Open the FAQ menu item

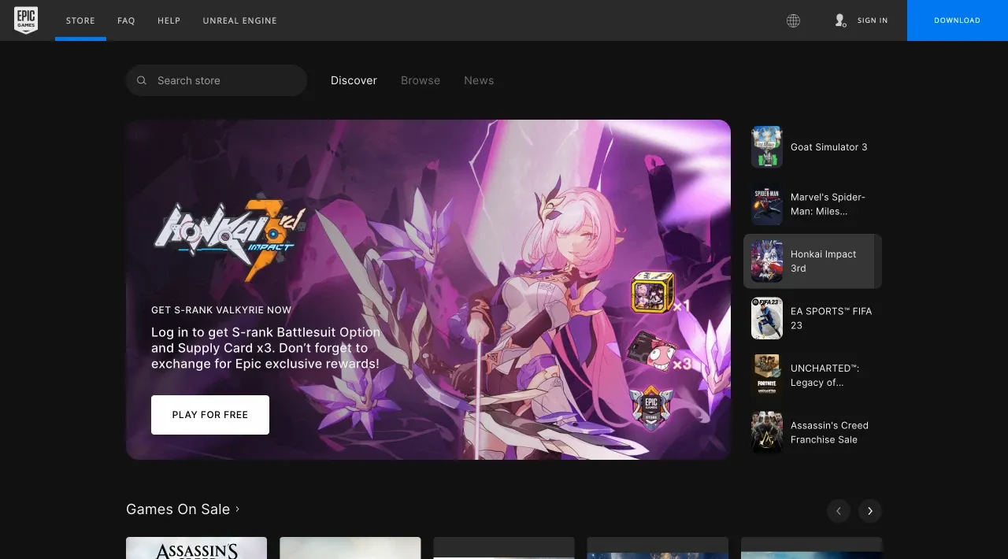click(126, 20)
